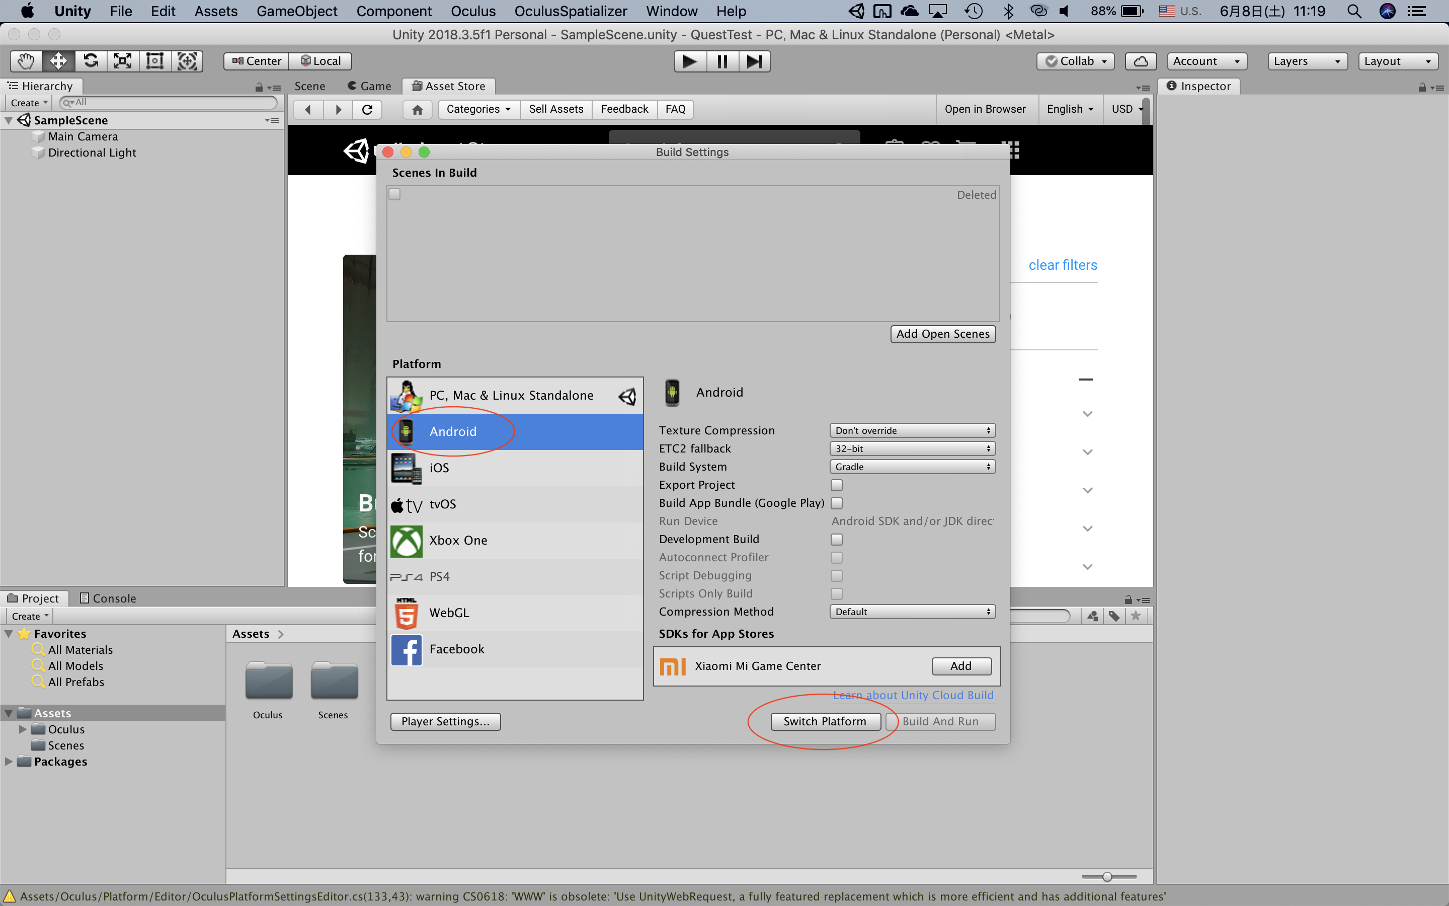Pause the game with the pause button

click(x=722, y=61)
